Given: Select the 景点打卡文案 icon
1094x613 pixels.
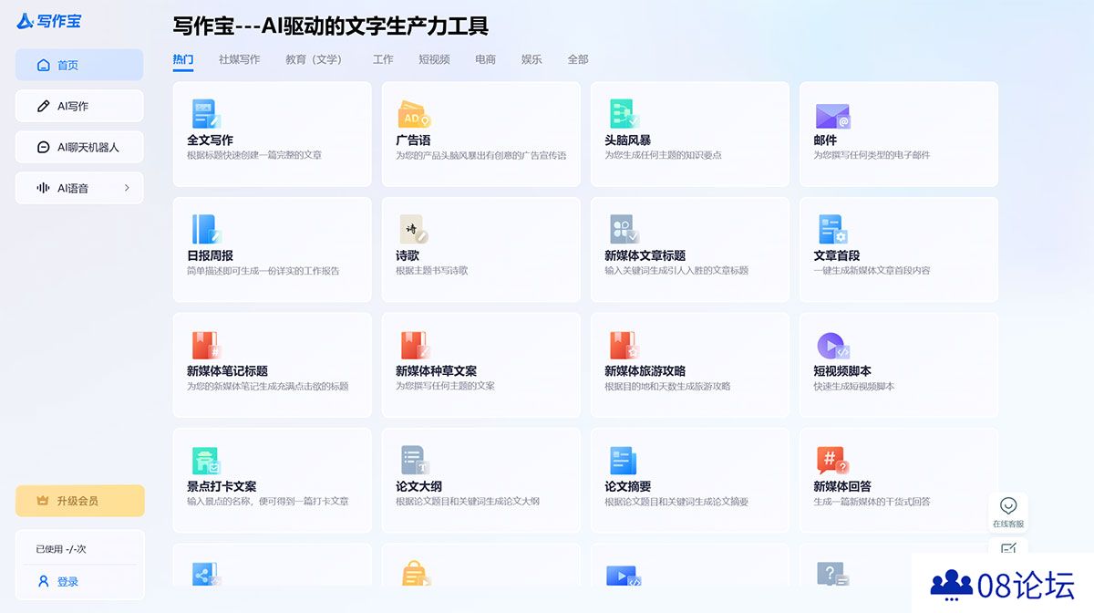Looking at the screenshot, I should [207, 461].
